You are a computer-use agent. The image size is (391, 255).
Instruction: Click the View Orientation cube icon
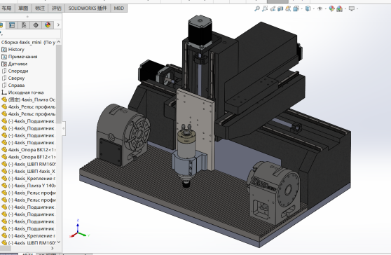[296, 8]
